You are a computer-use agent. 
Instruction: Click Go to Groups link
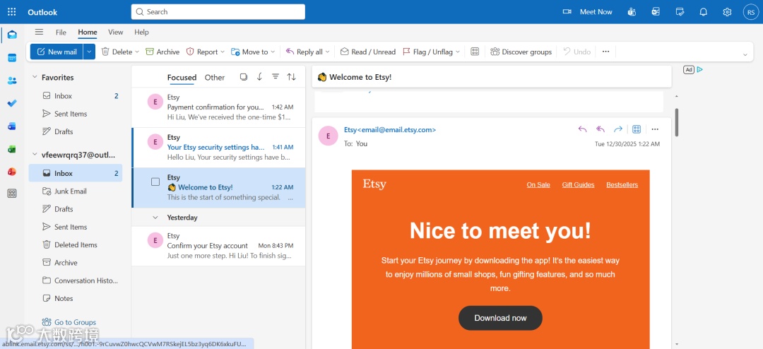(69, 322)
